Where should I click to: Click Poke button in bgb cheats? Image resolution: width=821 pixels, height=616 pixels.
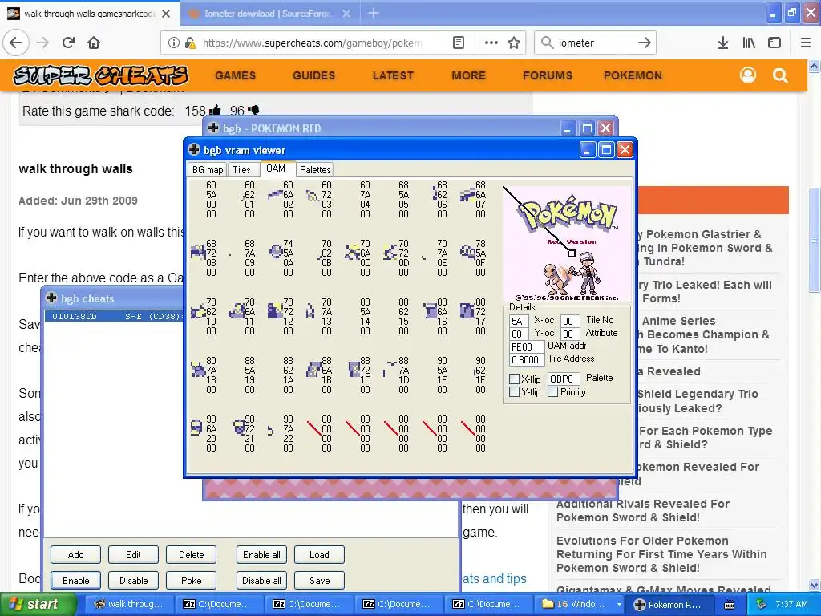pos(191,581)
